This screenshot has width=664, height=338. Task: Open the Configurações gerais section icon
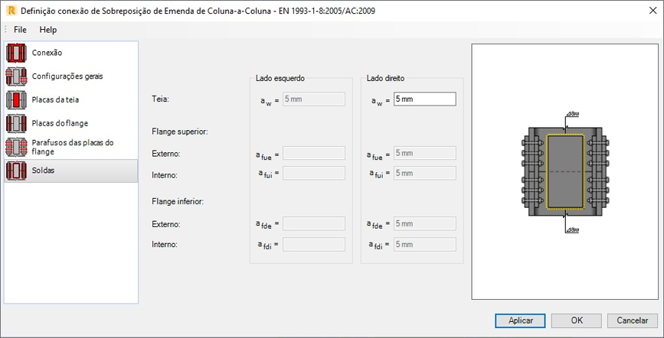coord(17,76)
